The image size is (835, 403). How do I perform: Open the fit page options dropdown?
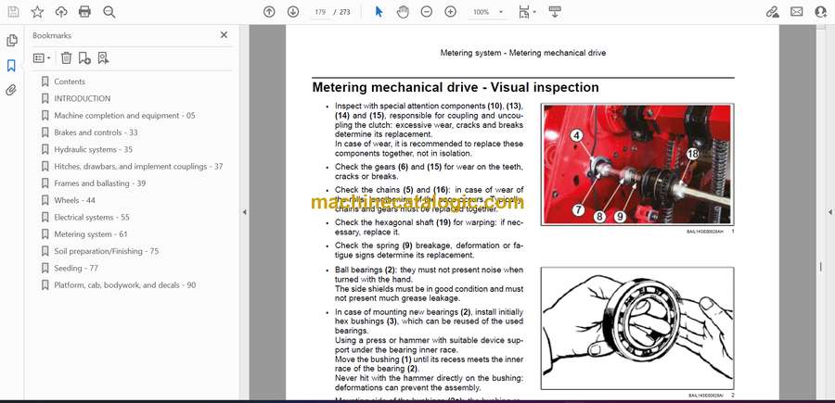[x=527, y=12]
